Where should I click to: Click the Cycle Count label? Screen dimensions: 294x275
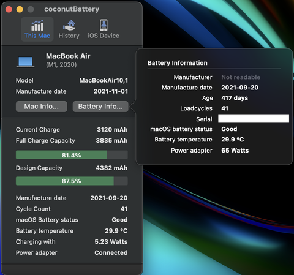[33, 209]
